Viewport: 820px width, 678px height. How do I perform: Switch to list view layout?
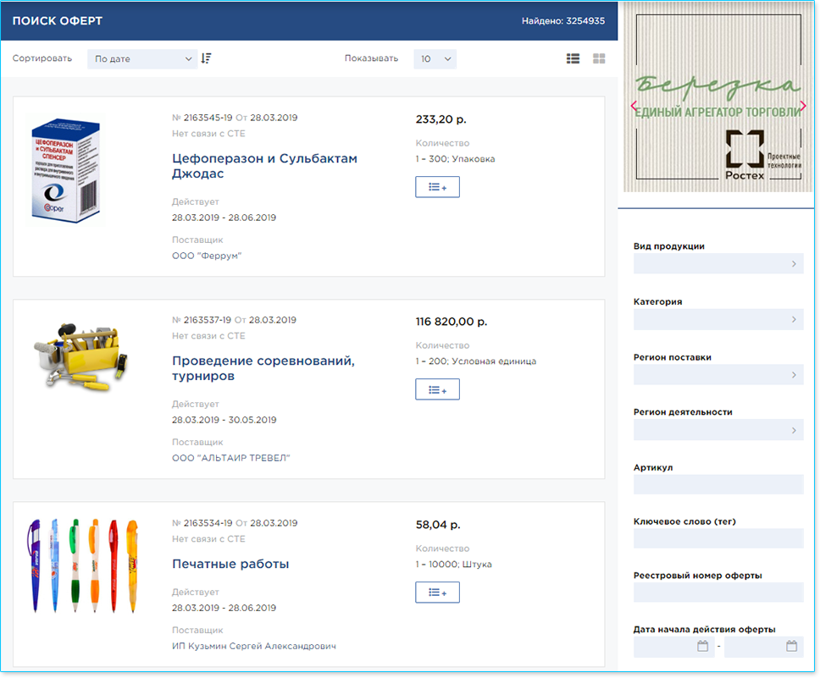(573, 58)
